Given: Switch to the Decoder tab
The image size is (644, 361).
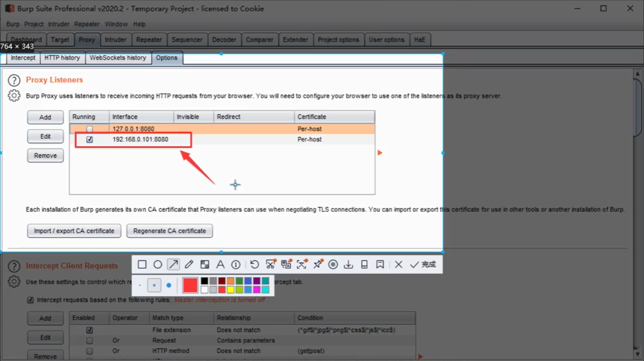Looking at the screenshot, I should 224,40.
